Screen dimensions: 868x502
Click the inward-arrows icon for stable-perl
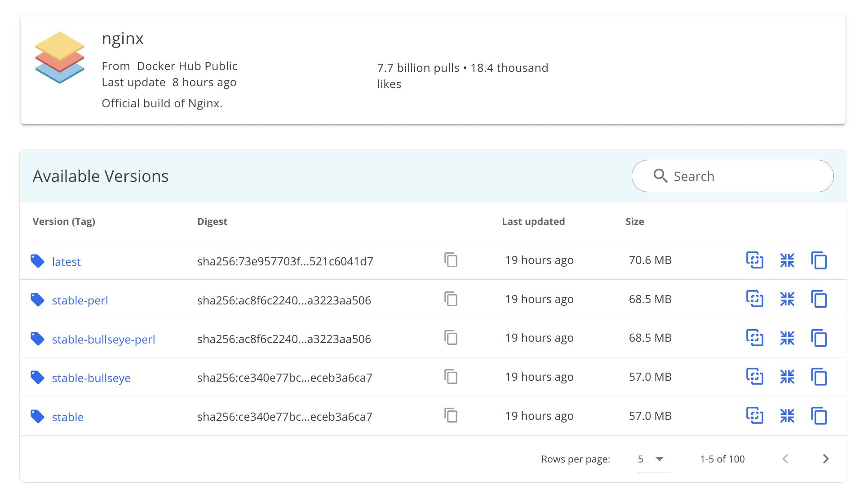(787, 299)
